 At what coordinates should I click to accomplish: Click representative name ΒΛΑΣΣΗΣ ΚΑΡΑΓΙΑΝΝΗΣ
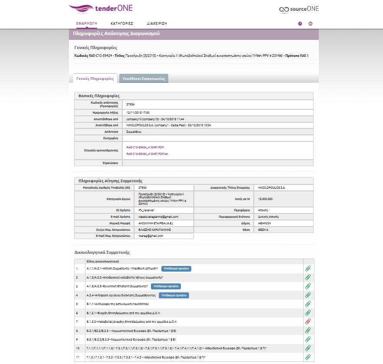tap(154, 230)
